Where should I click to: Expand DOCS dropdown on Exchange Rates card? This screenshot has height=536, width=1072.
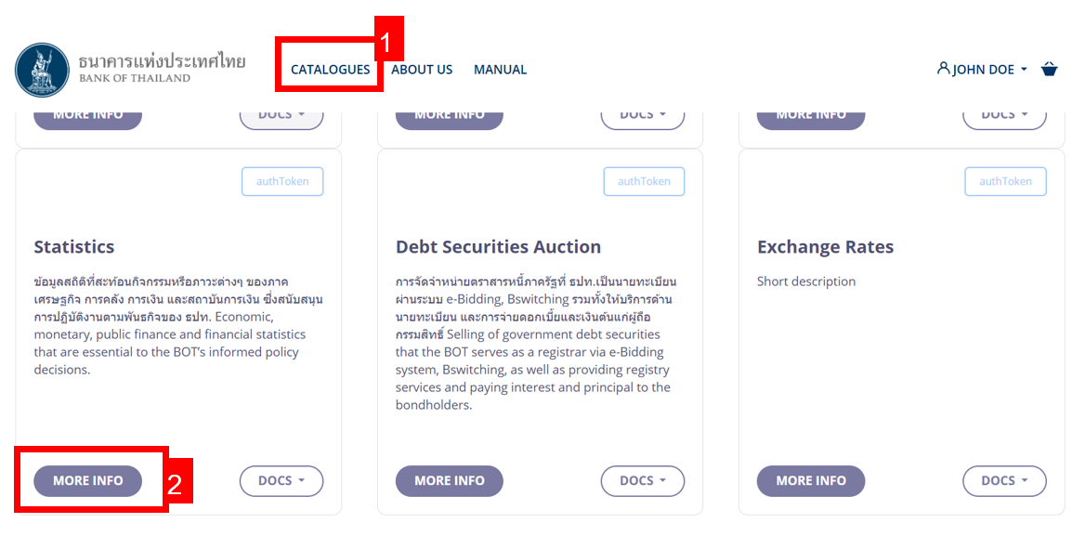[1003, 481]
